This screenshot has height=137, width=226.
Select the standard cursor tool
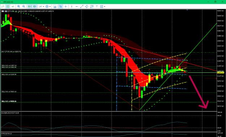(60, 6)
